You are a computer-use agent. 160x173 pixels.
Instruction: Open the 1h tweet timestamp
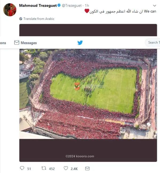pos(87,6)
